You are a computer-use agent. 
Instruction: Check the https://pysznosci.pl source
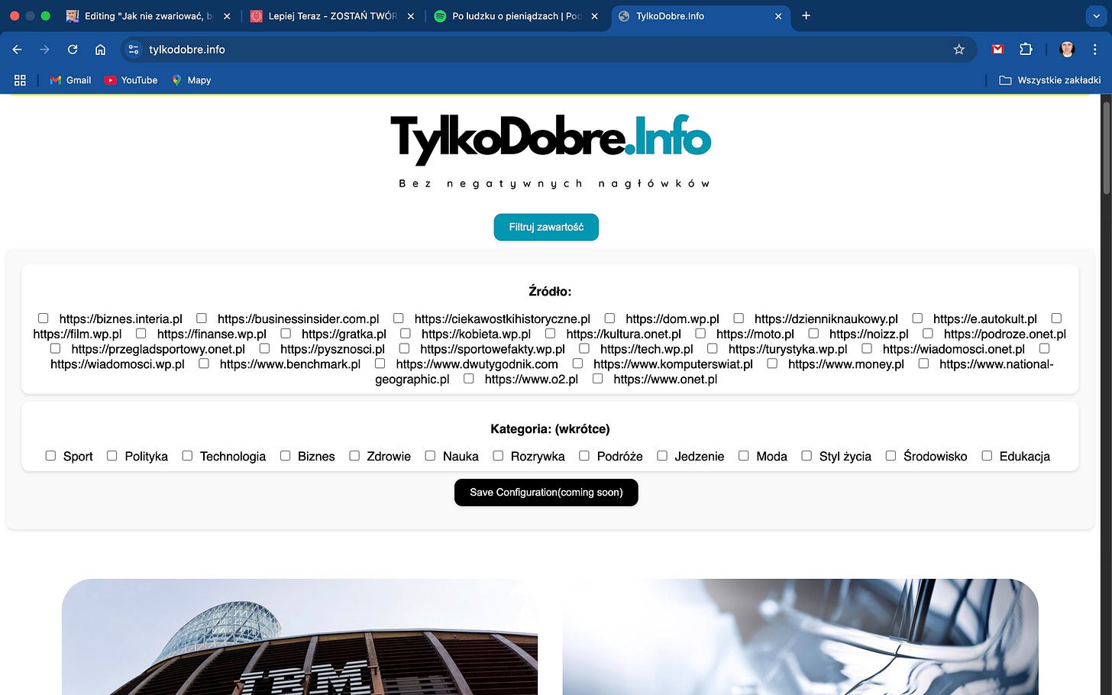(x=264, y=348)
